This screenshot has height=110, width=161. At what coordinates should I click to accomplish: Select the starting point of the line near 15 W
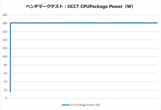coord(10,92)
